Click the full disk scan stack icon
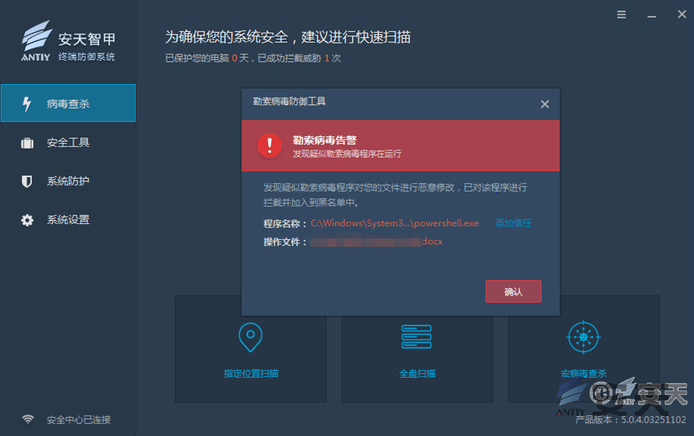 pyautogui.click(x=416, y=337)
